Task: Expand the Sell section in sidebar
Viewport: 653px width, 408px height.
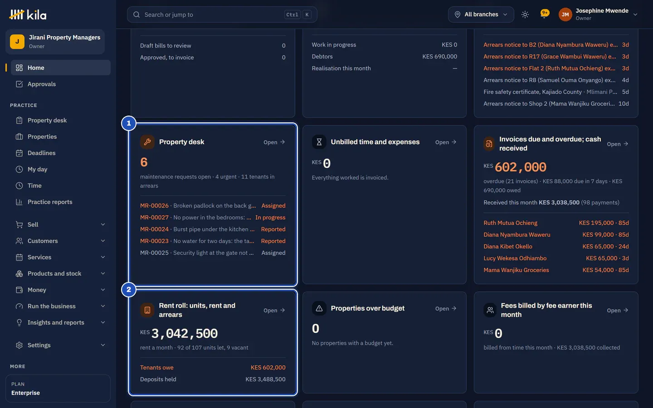Action: (x=61, y=224)
